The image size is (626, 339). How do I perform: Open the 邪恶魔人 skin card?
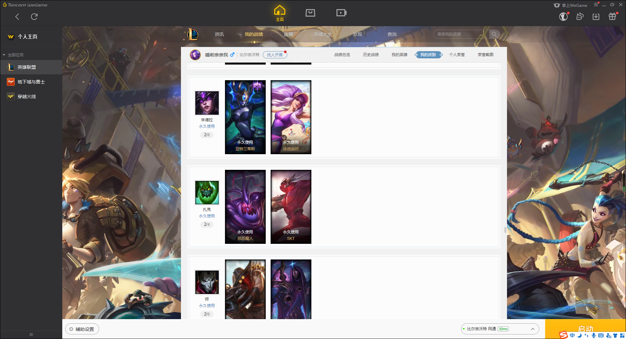(245, 207)
